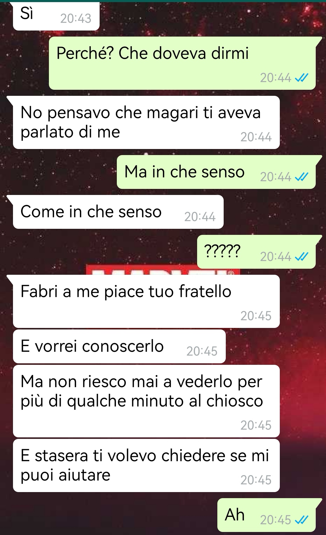Select message 'Perché? Che doveva dirmi'
This screenshot has width=326, height=535.
point(182,63)
